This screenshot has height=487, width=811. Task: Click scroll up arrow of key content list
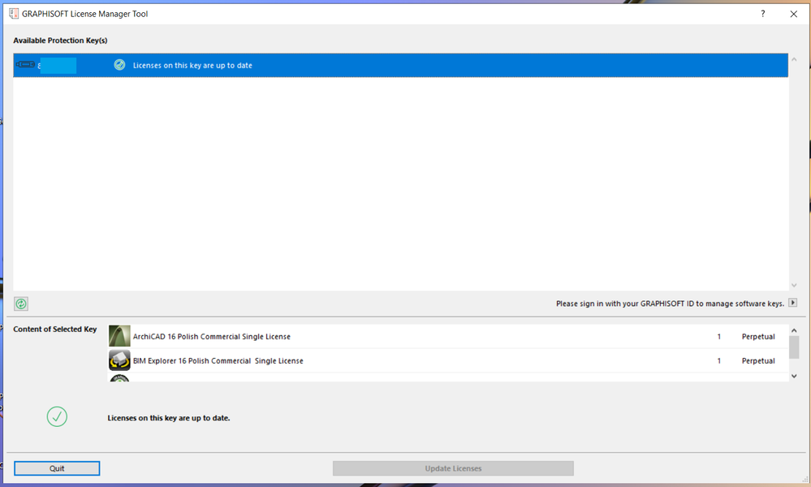(794, 330)
